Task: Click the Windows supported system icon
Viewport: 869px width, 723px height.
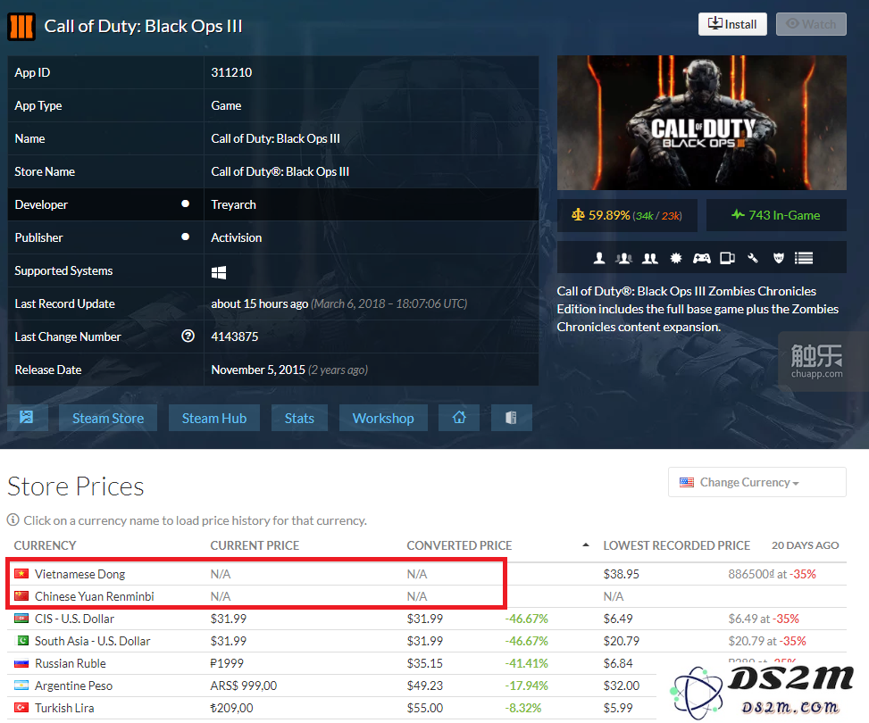Action: pyautogui.click(x=218, y=272)
